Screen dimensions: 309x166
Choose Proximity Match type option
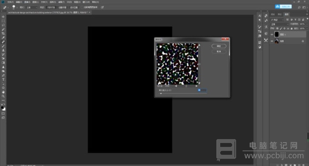tap(74, 8)
